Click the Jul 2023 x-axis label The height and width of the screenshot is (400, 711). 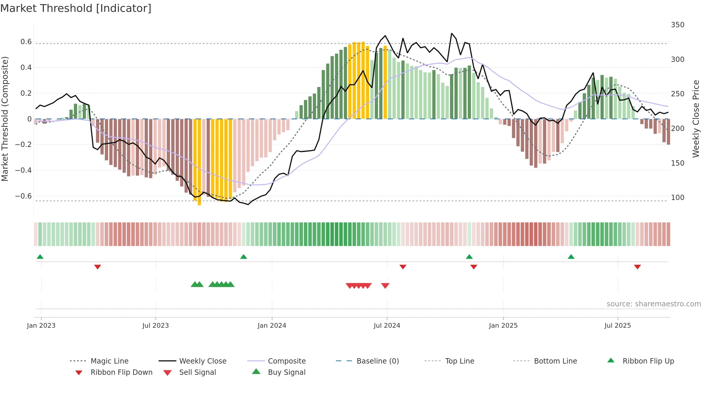(x=156, y=325)
